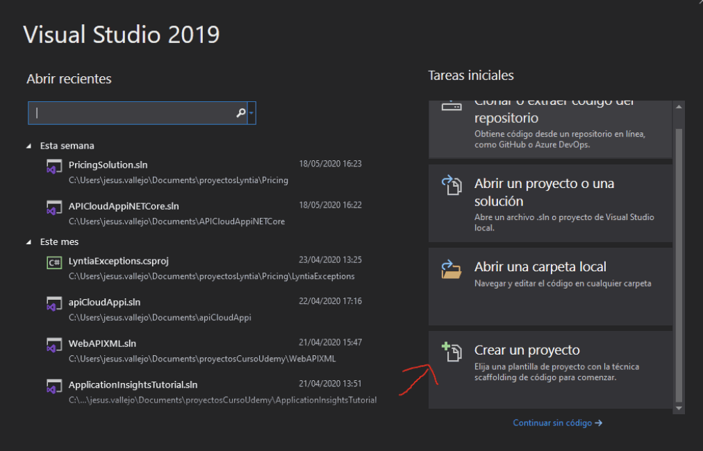Click the PricingSolution.sln solution icon
The width and height of the screenshot is (703, 451).
click(x=54, y=167)
